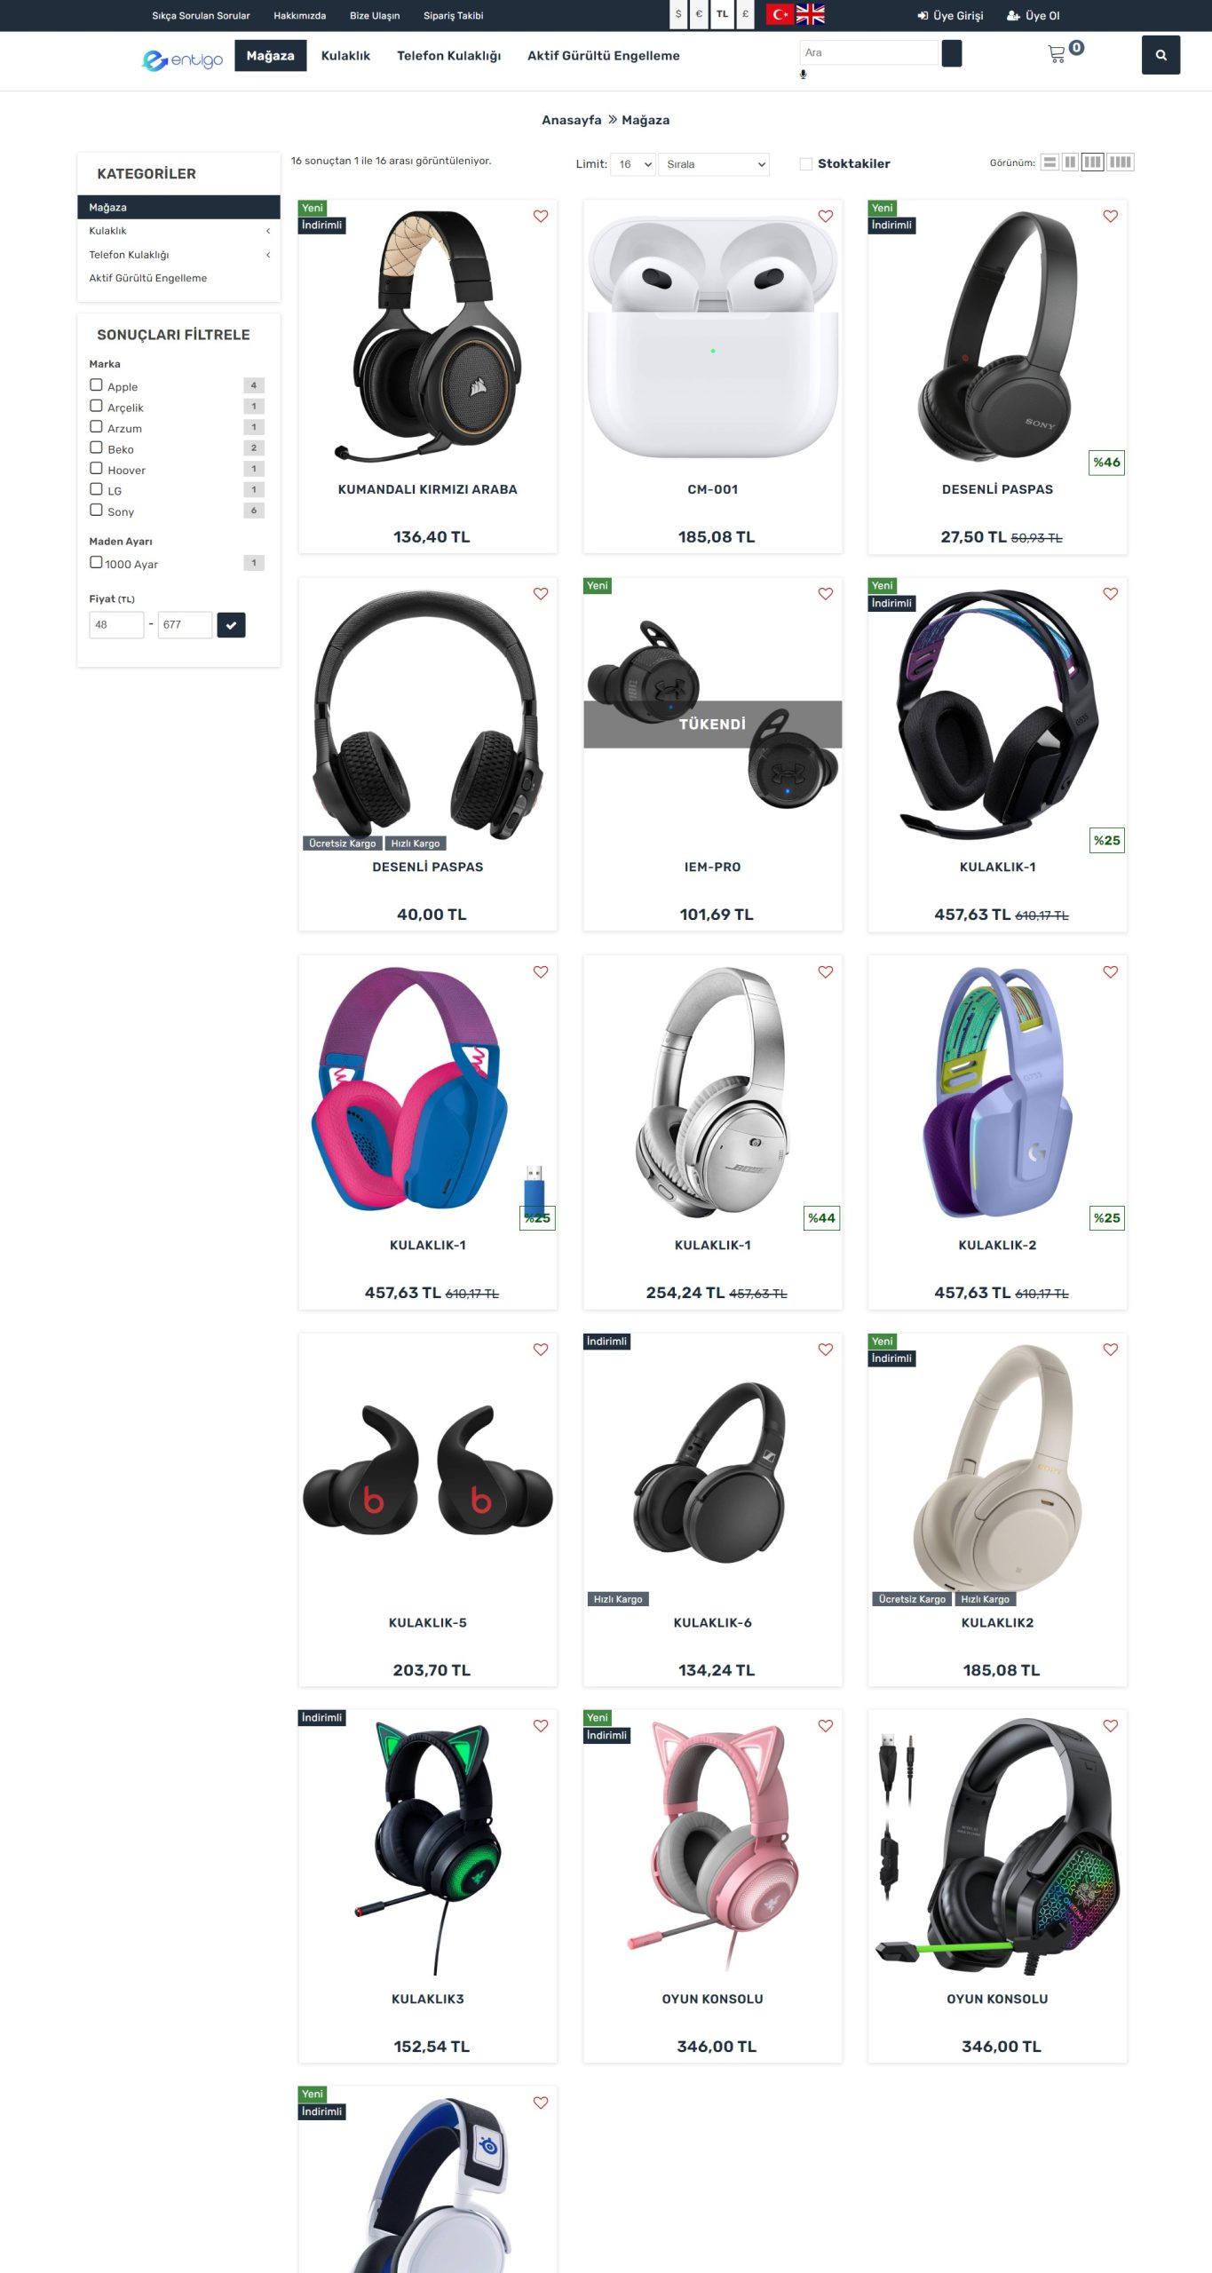Apply the price filter checkmark button
The width and height of the screenshot is (1212, 2273).
point(231,625)
